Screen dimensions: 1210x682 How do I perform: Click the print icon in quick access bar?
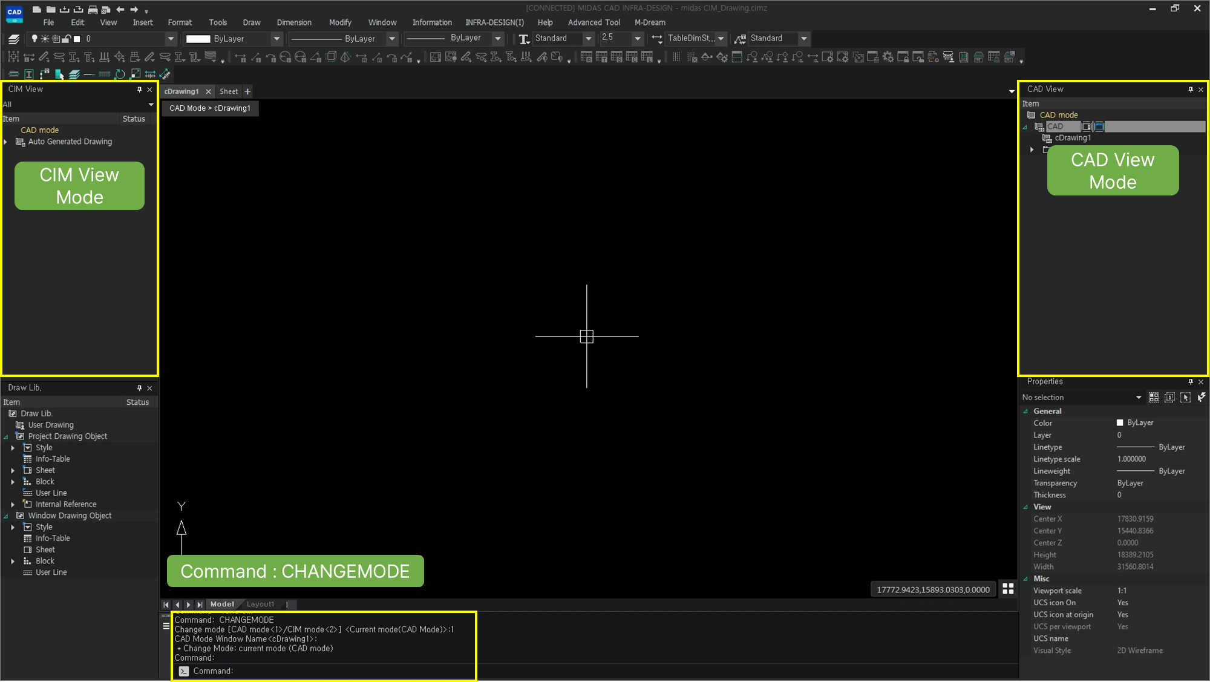[x=93, y=9]
